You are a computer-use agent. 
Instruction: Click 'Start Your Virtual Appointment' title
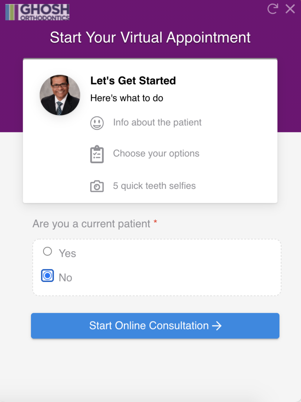(x=150, y=37)
